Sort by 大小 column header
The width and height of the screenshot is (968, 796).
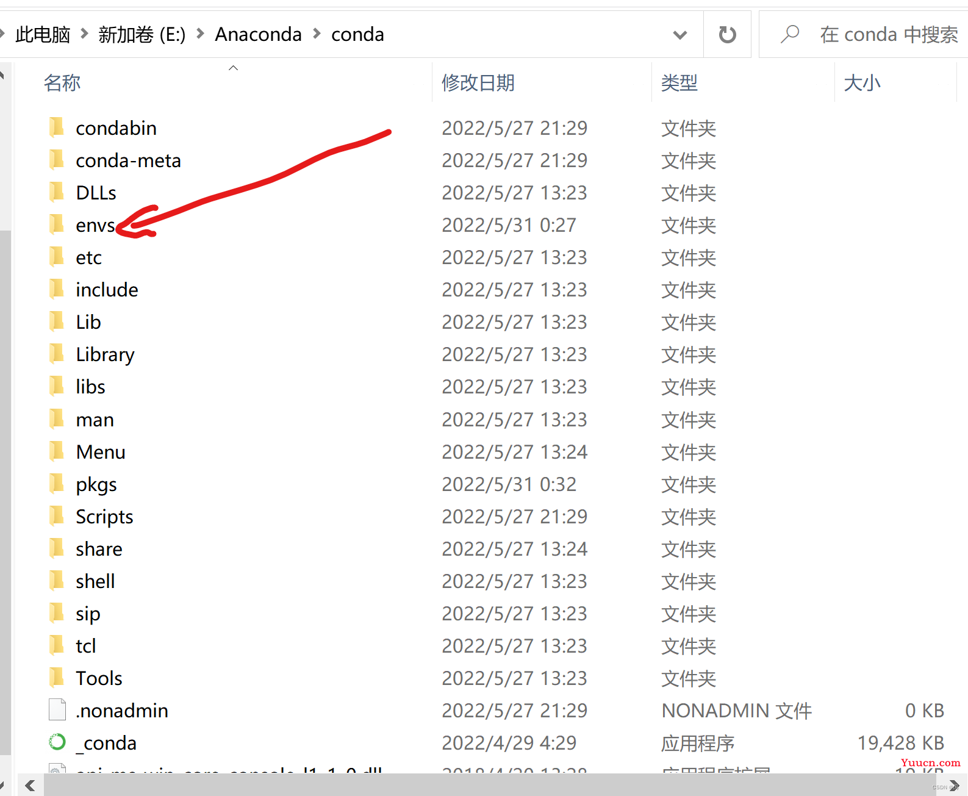[862, 82]
